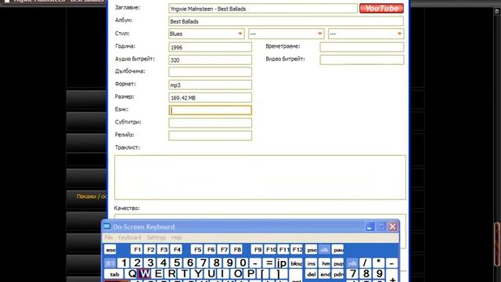Click inside the Траклист text area

[260, 178]
